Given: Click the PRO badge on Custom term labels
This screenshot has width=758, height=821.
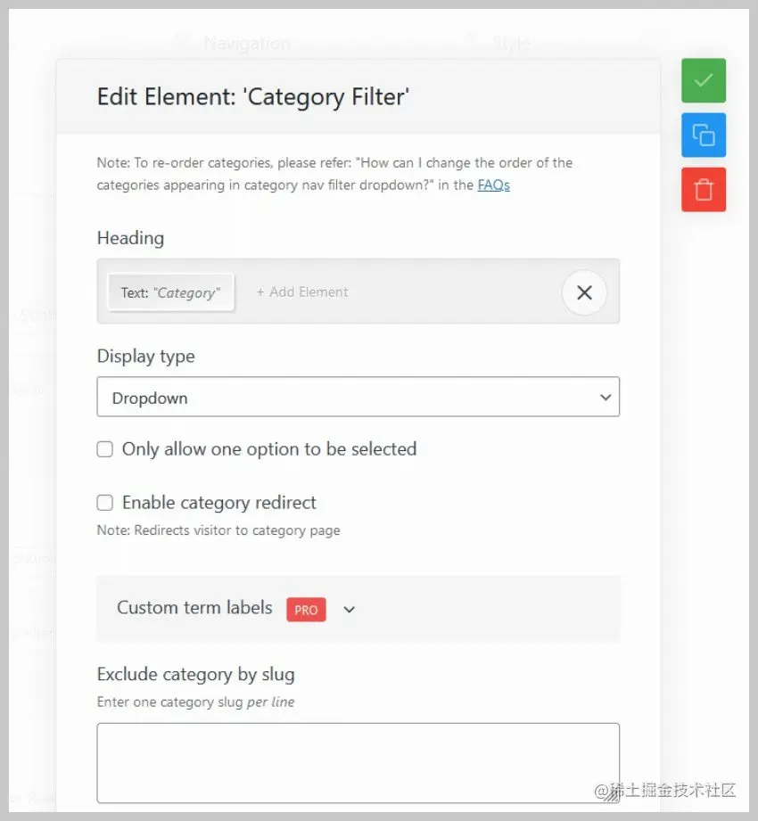Looking at the screenshot, I should point(305,610).
